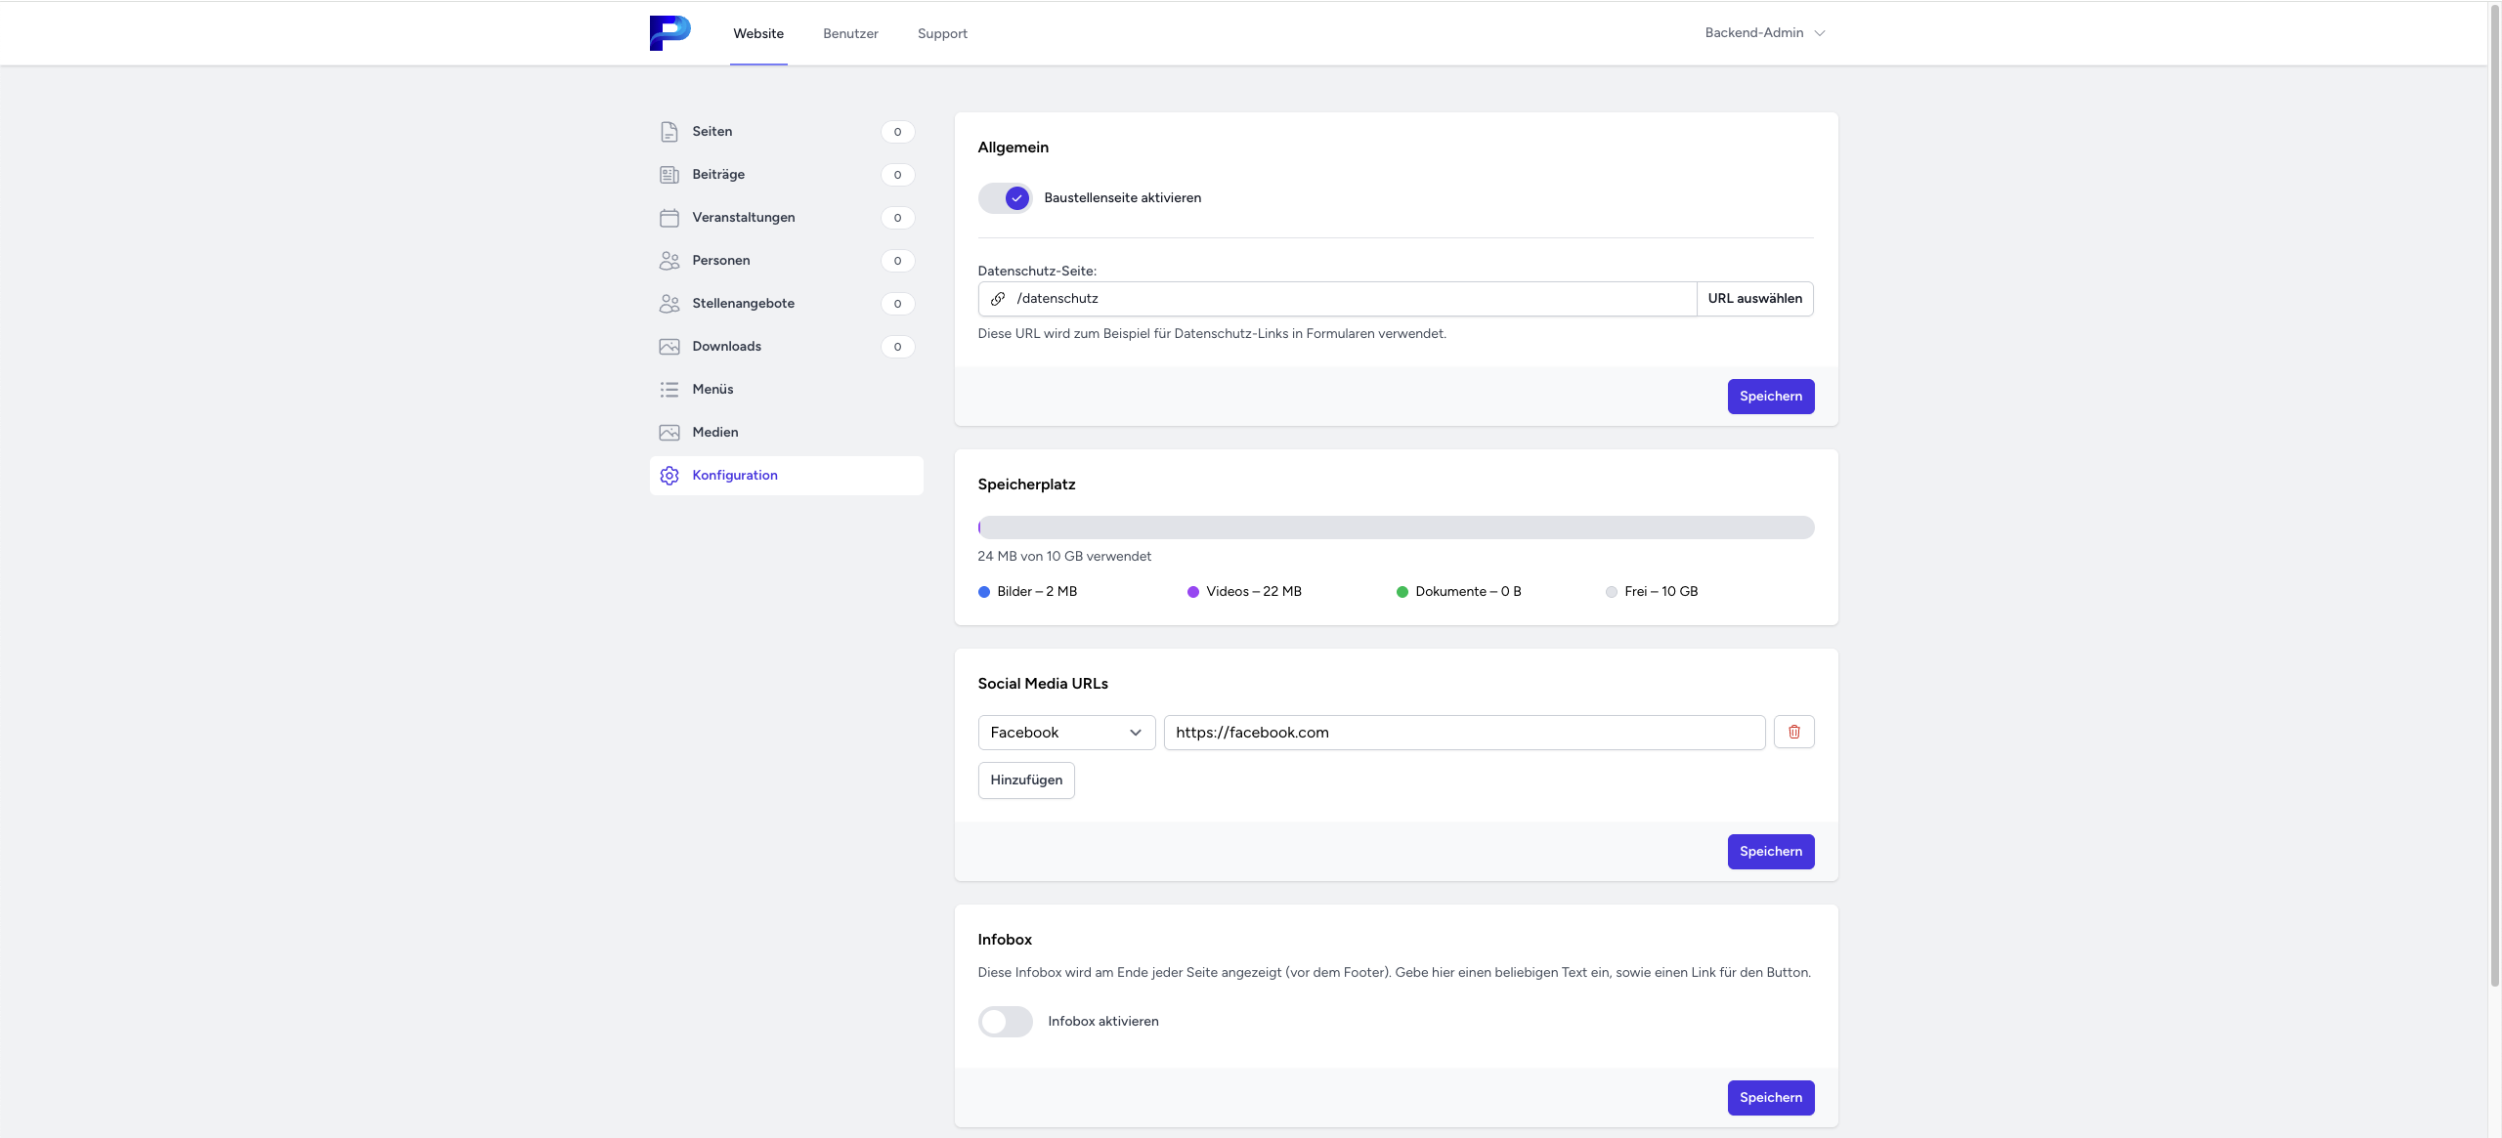The width and height of the screenshot is (2502, 1138).
Task: Delete the Facebook URL with trash icon
Action: [1793, 732]
